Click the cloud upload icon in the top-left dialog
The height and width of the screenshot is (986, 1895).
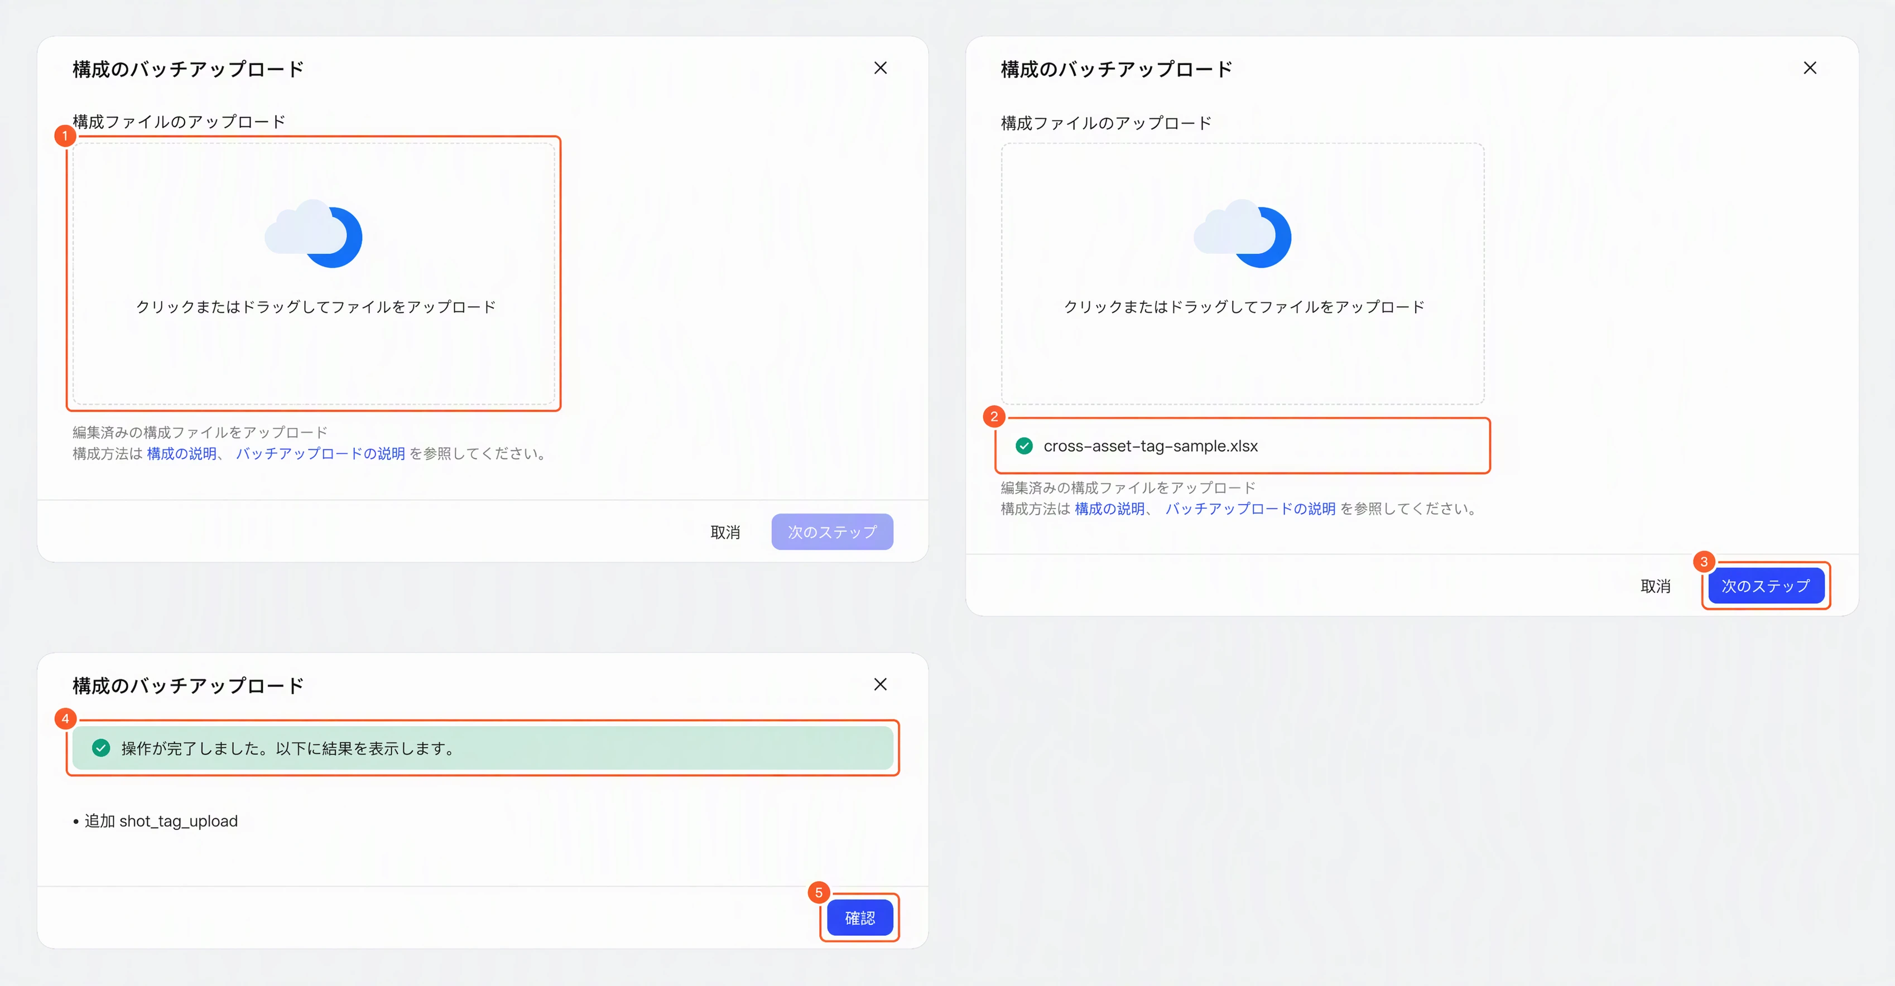coord(314,233)
